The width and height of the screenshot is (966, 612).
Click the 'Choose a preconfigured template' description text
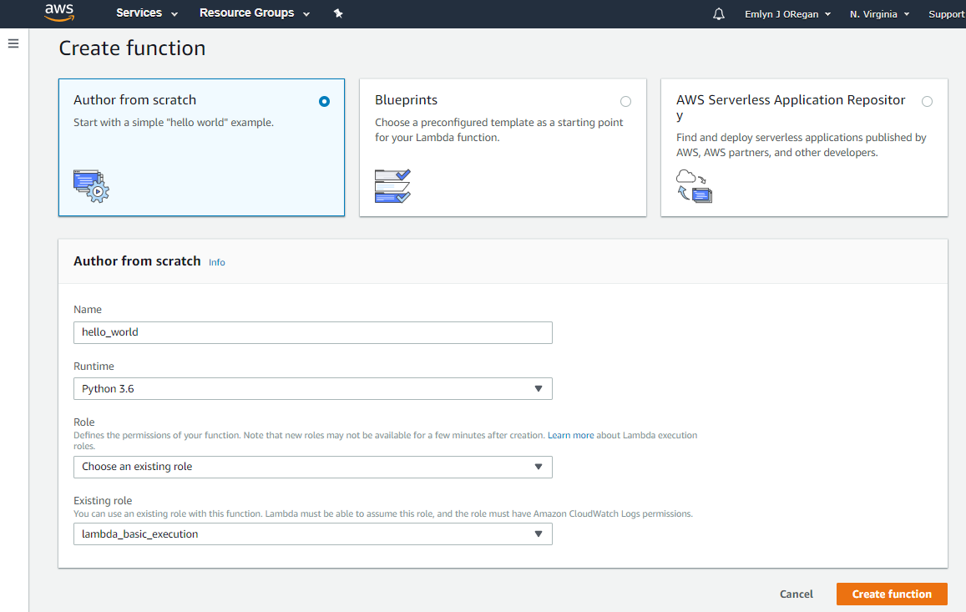point(499,130)
